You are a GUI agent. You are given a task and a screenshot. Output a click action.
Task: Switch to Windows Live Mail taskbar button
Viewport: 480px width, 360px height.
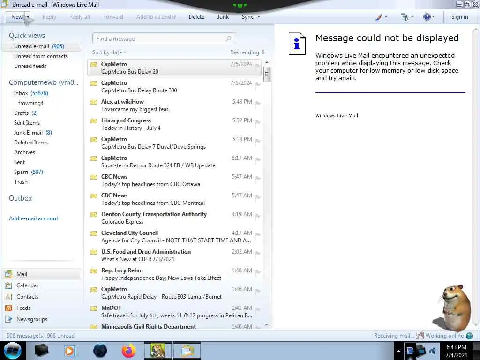tap(187, 351)
